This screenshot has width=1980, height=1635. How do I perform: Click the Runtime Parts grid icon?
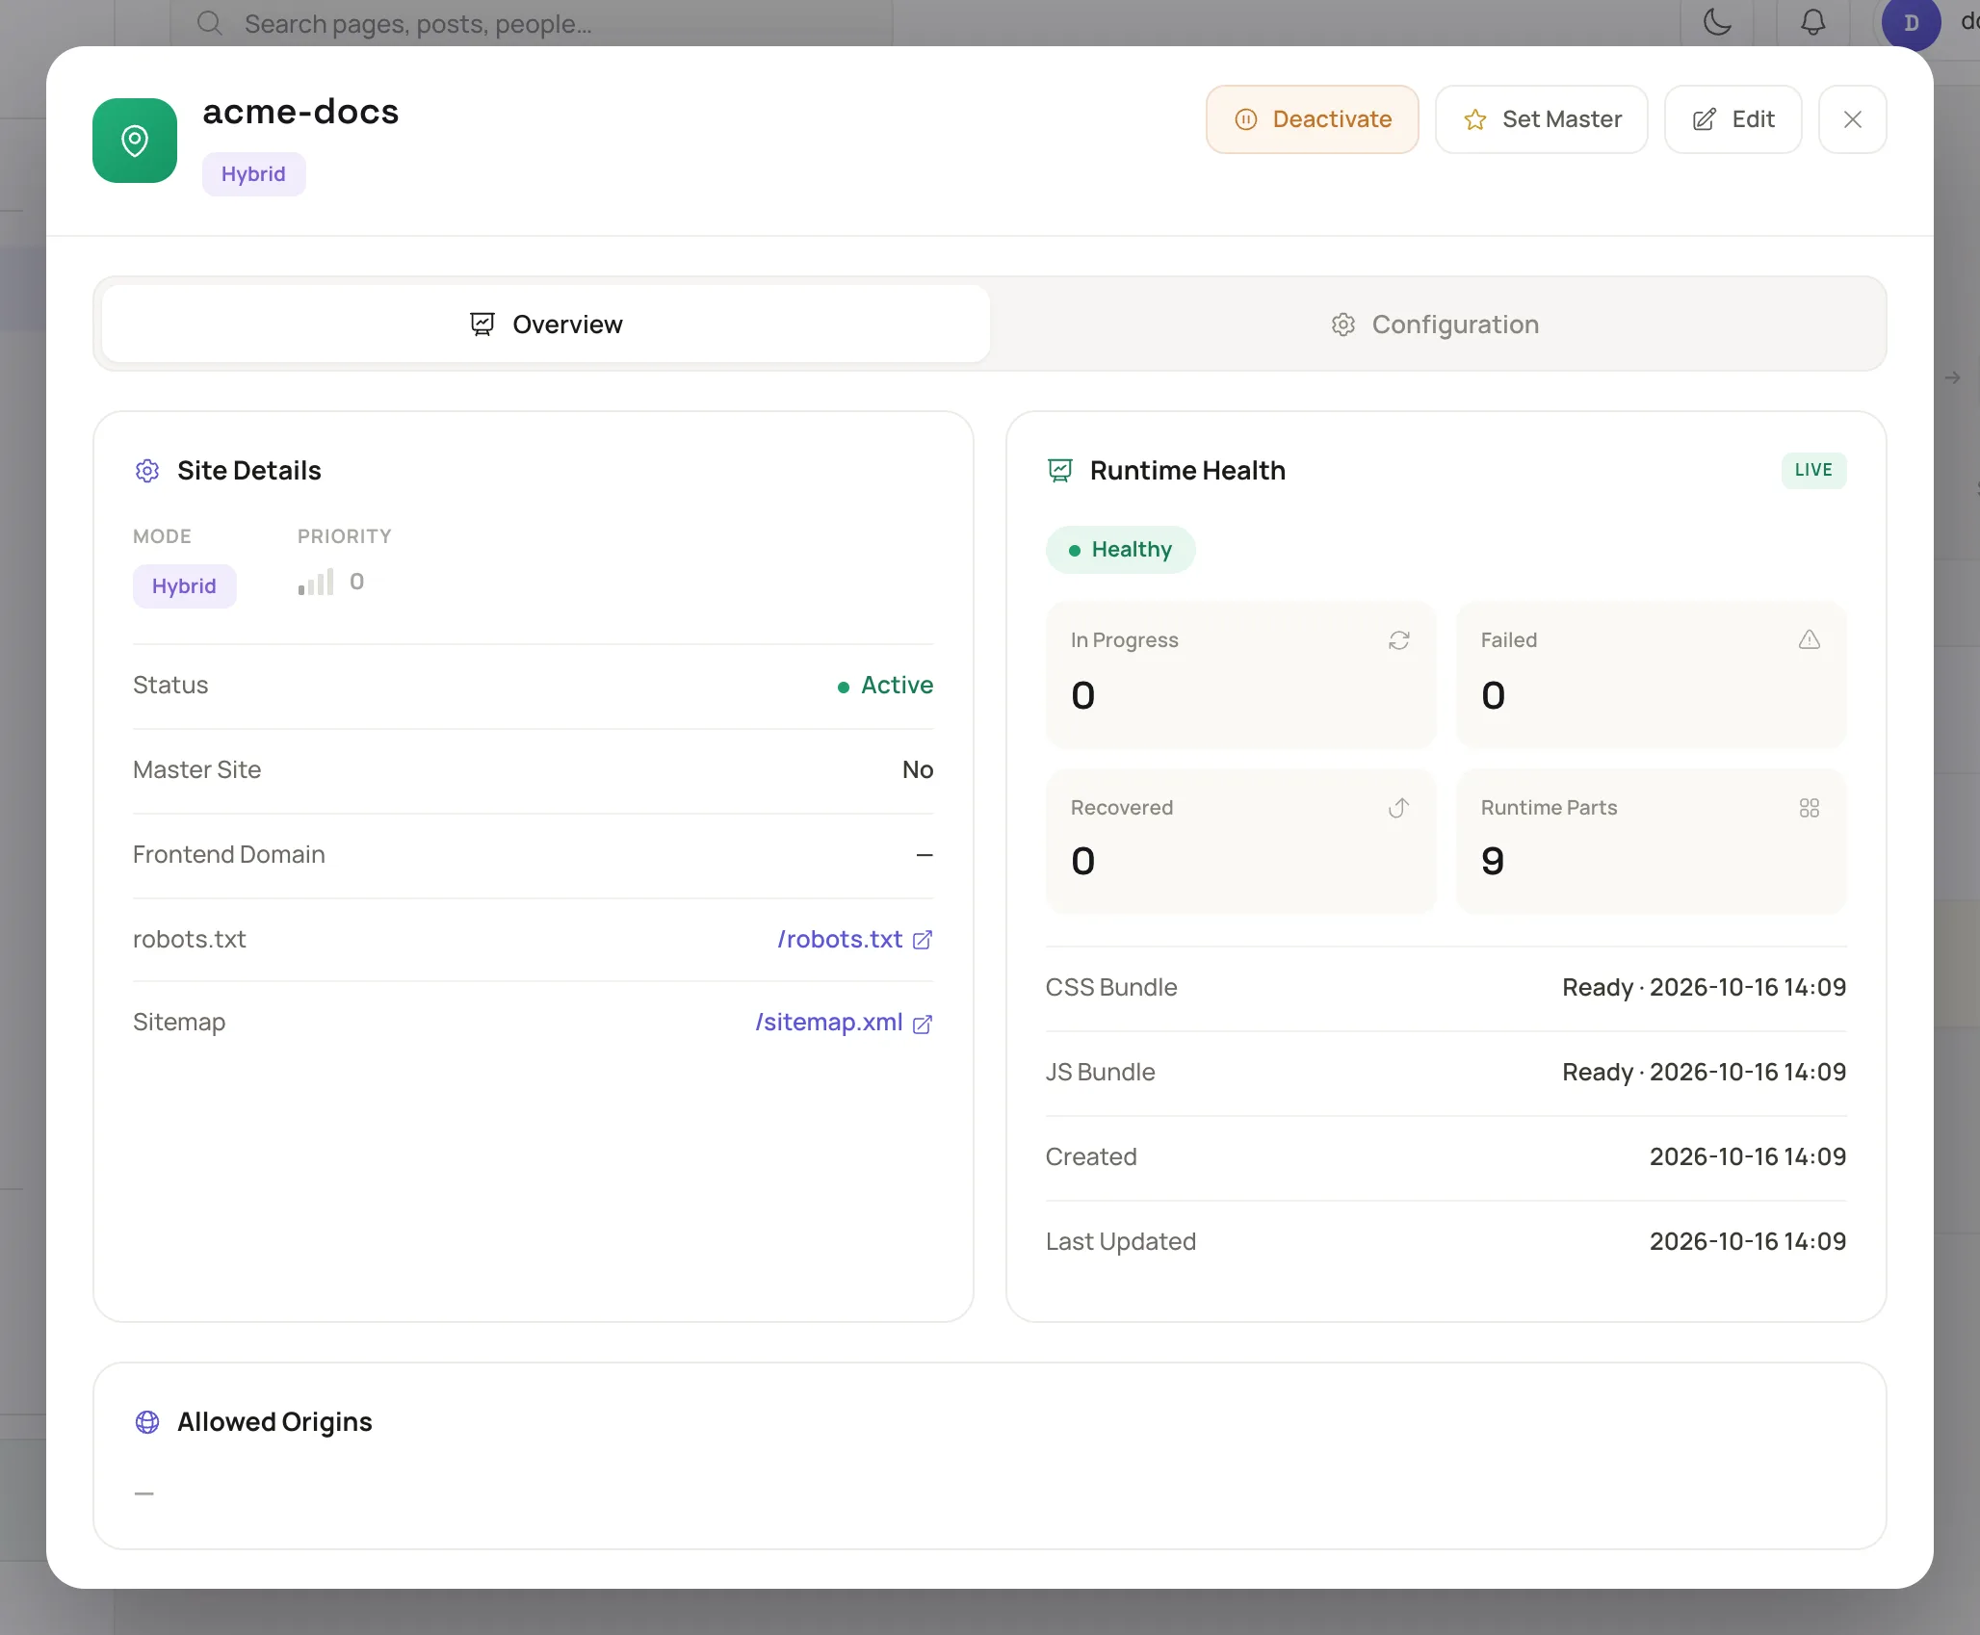(x=1809, y=808)
